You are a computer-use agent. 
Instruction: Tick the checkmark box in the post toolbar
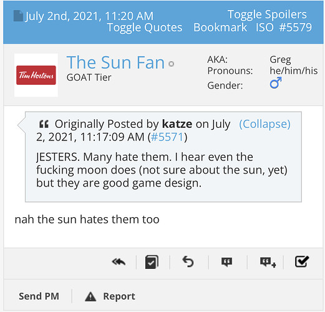click(302, 261)
